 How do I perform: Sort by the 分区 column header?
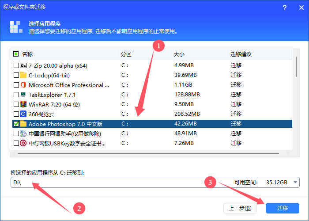(126, 54)
